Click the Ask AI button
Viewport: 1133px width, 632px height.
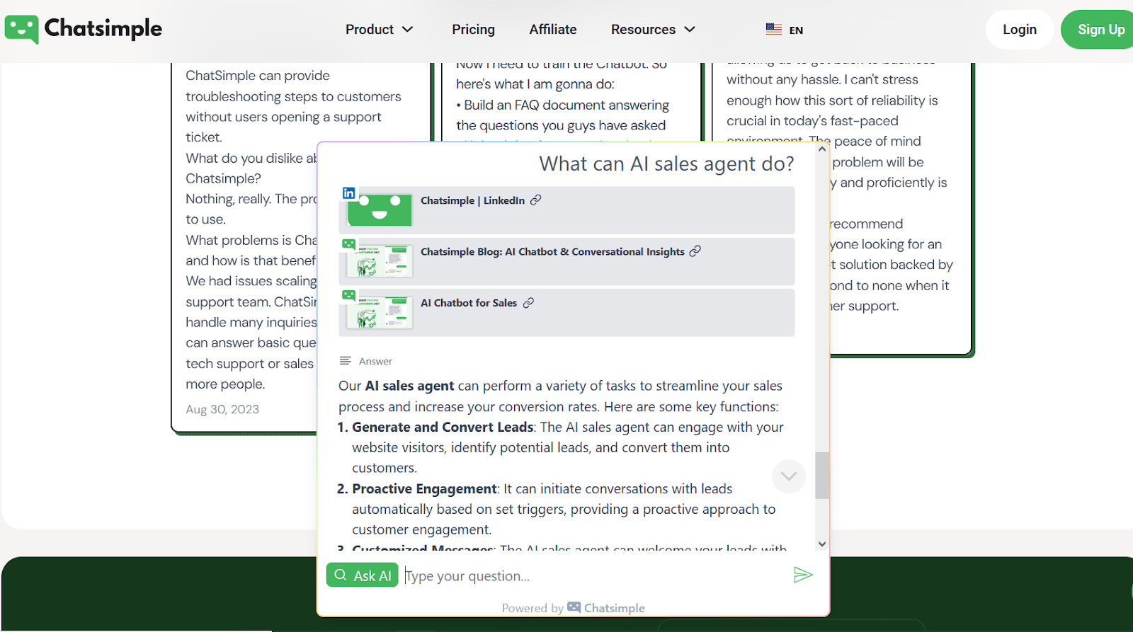[363, 575]
